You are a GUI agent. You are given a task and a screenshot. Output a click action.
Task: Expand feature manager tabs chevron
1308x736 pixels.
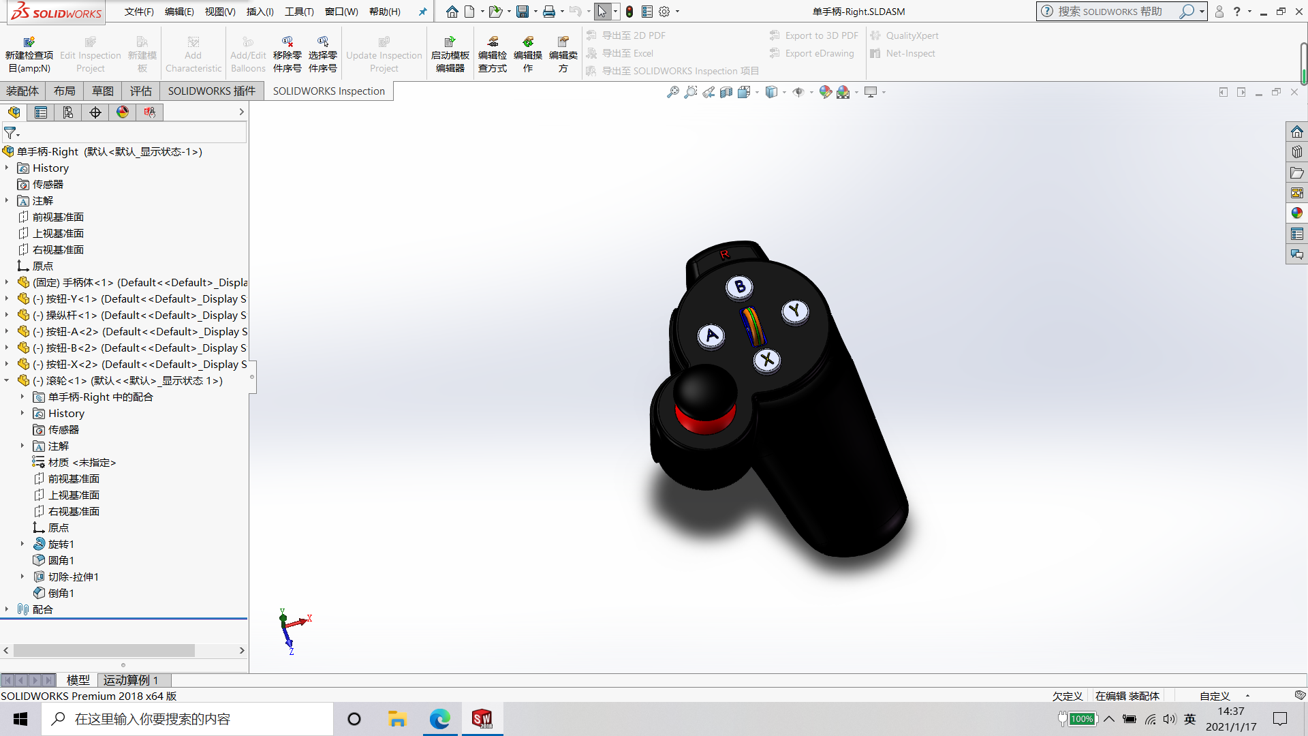click(x=241, y=112)
